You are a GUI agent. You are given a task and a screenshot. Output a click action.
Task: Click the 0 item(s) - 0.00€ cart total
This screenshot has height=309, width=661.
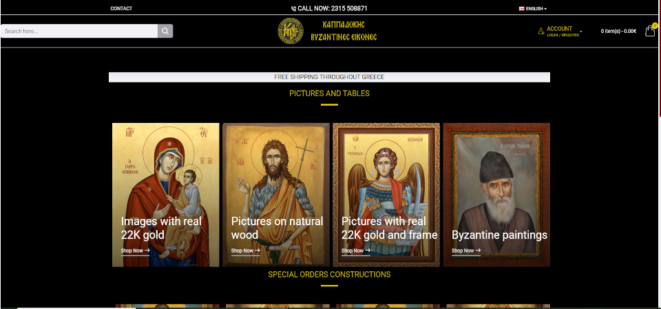(618, 31)
